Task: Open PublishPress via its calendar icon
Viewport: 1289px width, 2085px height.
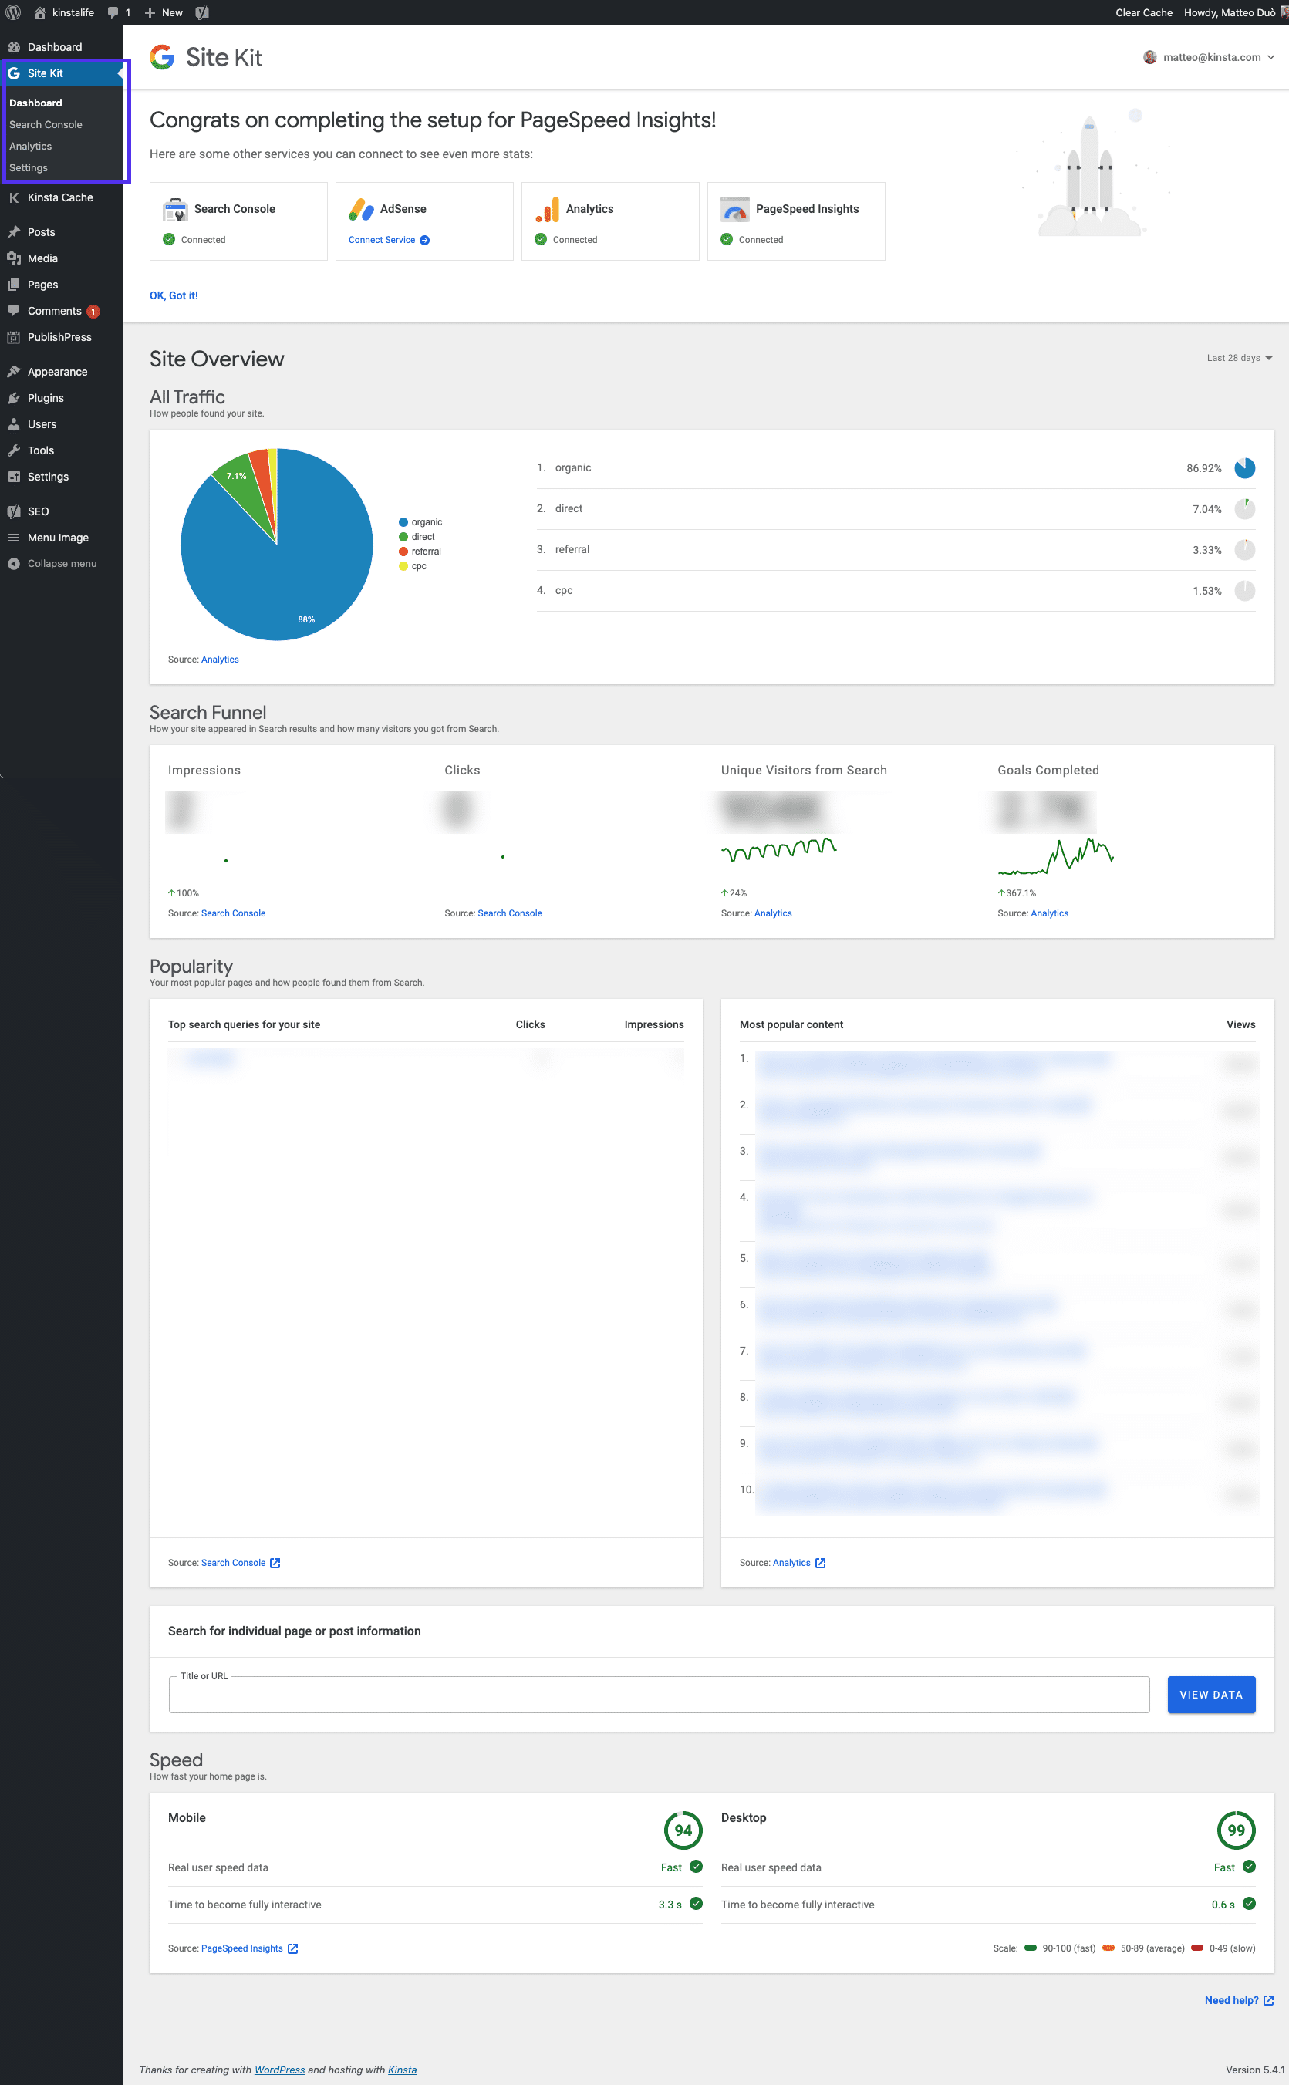Action: coord(14,337)
